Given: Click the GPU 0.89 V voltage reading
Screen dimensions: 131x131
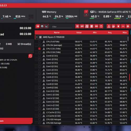Looking at the screenshot, I should [107, 17].
